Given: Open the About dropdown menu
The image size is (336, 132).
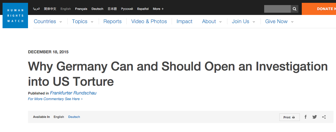Looking at the screenshot, I should click(x=212, y=21).
